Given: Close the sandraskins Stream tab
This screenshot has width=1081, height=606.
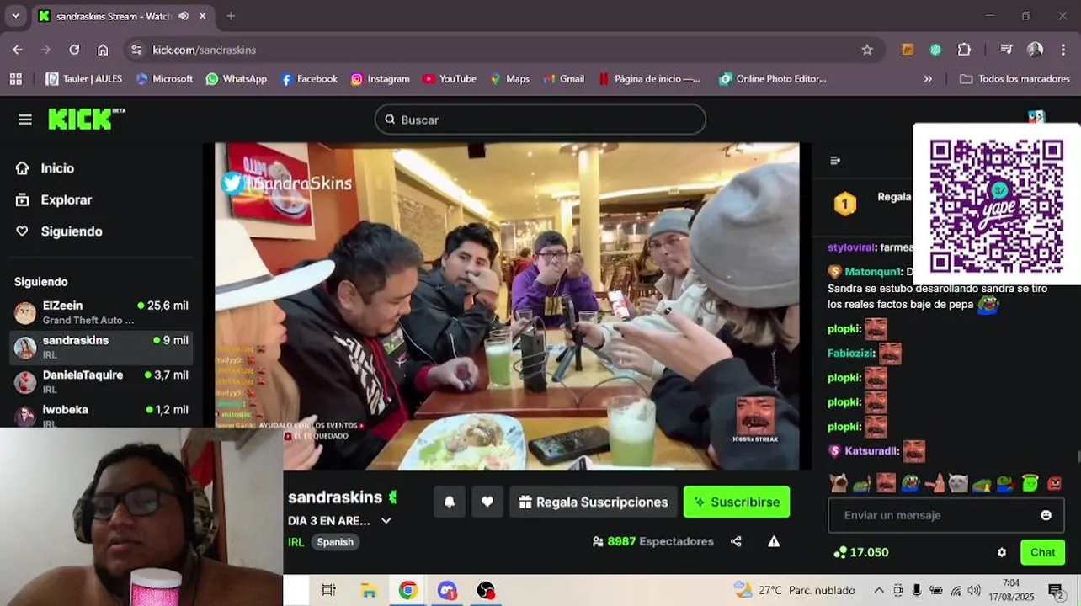Looking at the screenshot, I should (x=202, y=16).
